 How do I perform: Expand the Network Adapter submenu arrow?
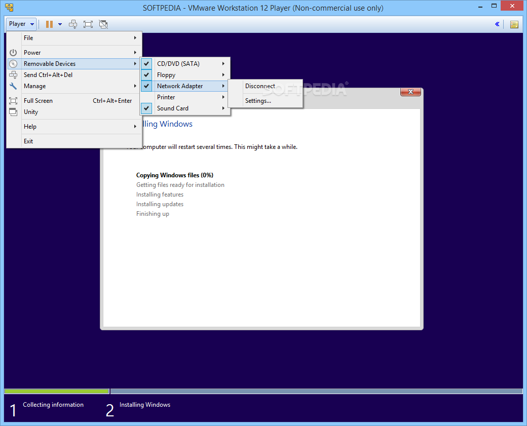tap(223, 86)
